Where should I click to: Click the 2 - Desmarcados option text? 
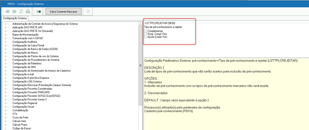click(156, 93)
